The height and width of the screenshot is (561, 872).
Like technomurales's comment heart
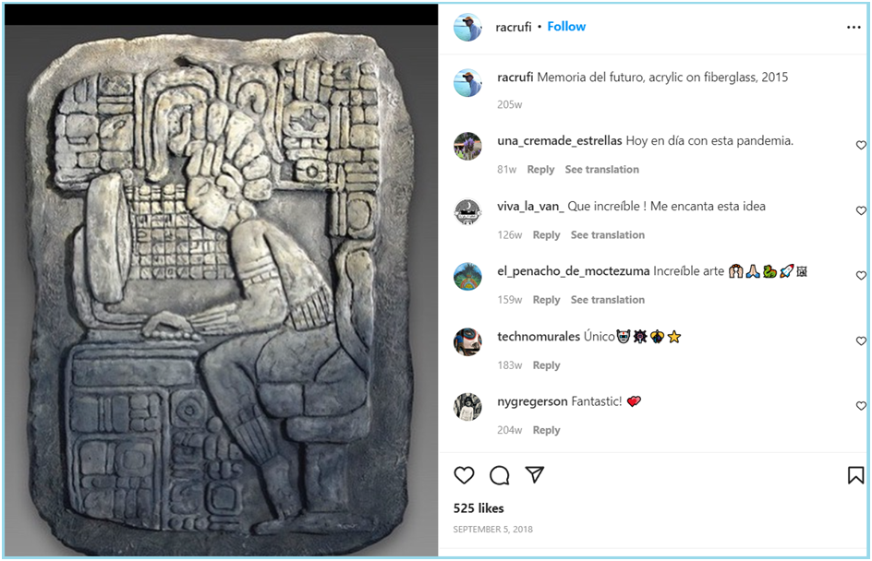pos(861,341)
